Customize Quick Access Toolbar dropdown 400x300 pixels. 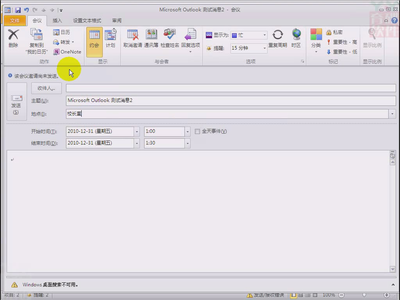[x=61, y=10]
